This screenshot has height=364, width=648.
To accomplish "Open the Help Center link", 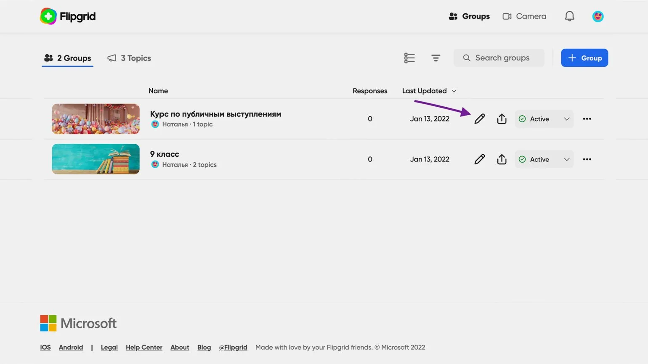I will click(x=144, y=347).
